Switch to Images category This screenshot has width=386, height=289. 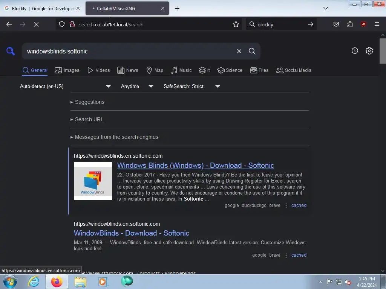click(67, 70)
